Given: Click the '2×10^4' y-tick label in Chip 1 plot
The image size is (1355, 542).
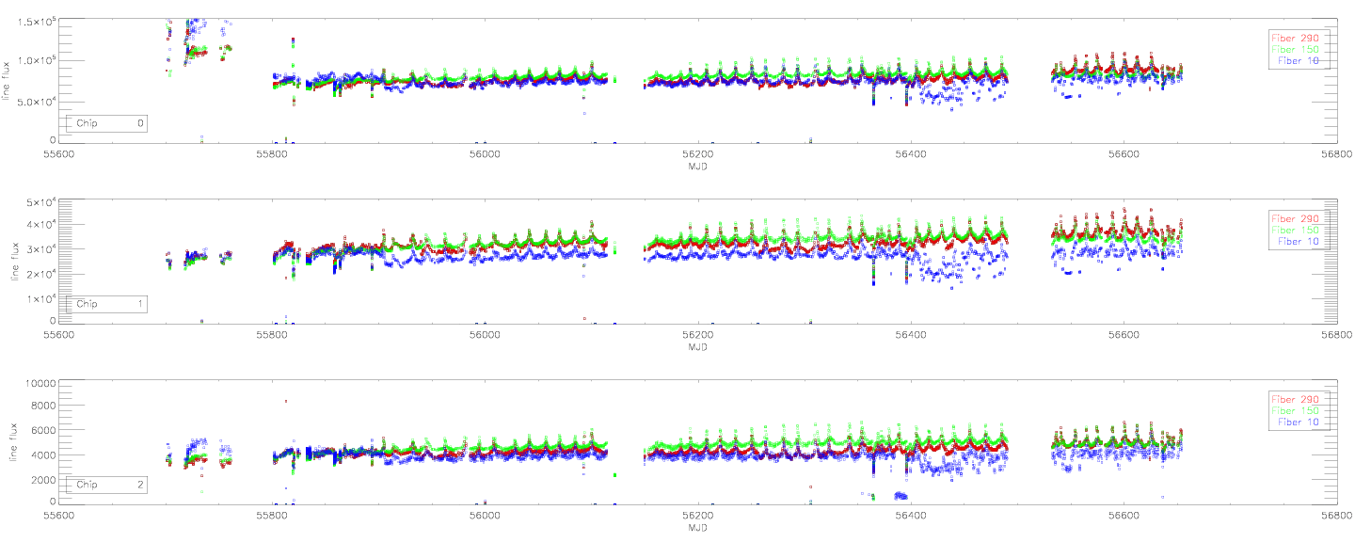Looking at the screenshot, I should click(40, 275).
